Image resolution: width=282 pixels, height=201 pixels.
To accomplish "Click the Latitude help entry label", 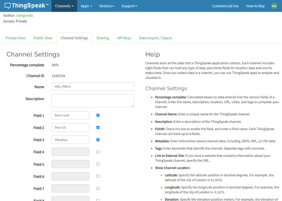I will 171,175.
